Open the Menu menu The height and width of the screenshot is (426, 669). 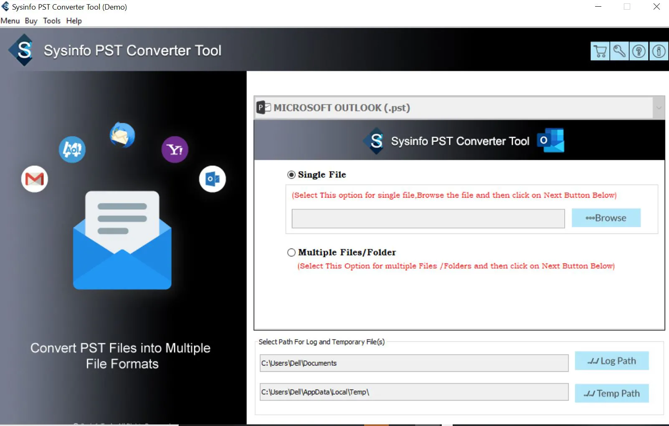click(10, 21)
